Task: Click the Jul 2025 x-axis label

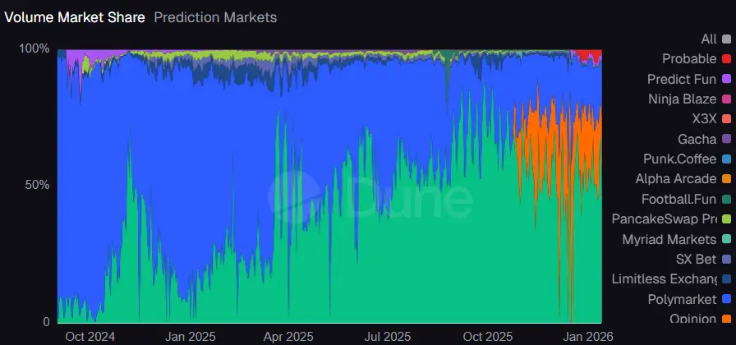Action: tap(387, 337)
